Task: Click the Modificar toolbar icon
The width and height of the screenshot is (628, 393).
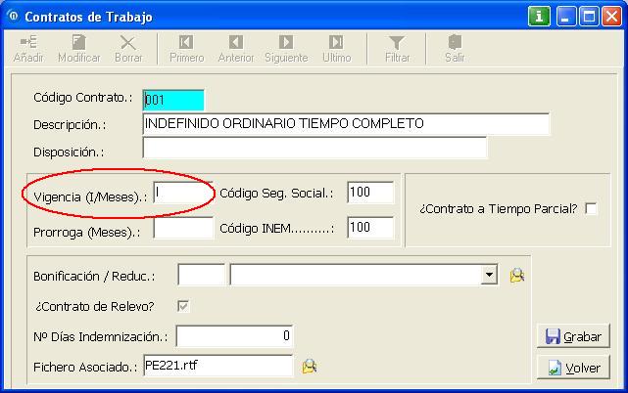Action: 79,49
